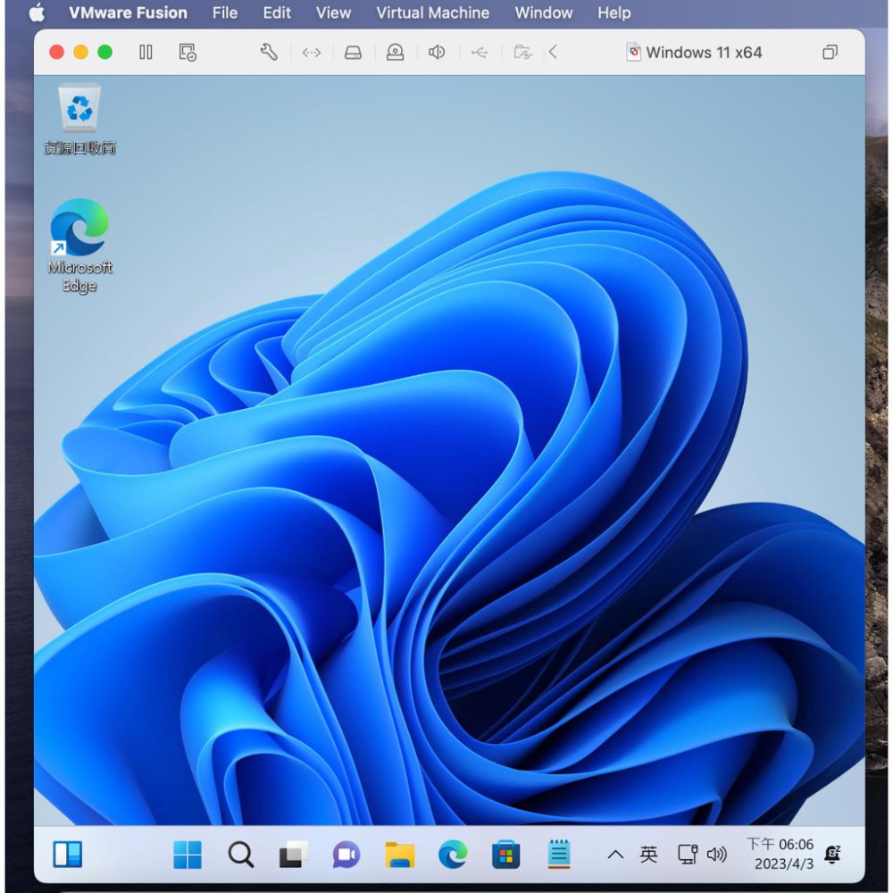Switch the 英 input method indicator
893x893 pixels.
point(649,854)
